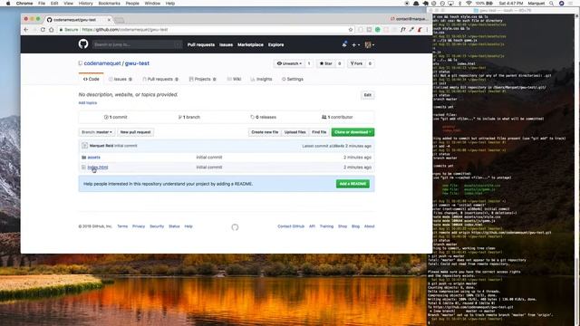Open the Contact GitHub footer link
Viewport: 580px width, 326px height.
tap(291, 226)
